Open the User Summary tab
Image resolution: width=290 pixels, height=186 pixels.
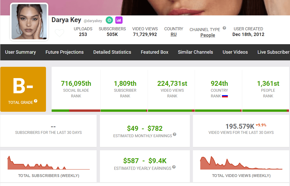tap(21, 52)
